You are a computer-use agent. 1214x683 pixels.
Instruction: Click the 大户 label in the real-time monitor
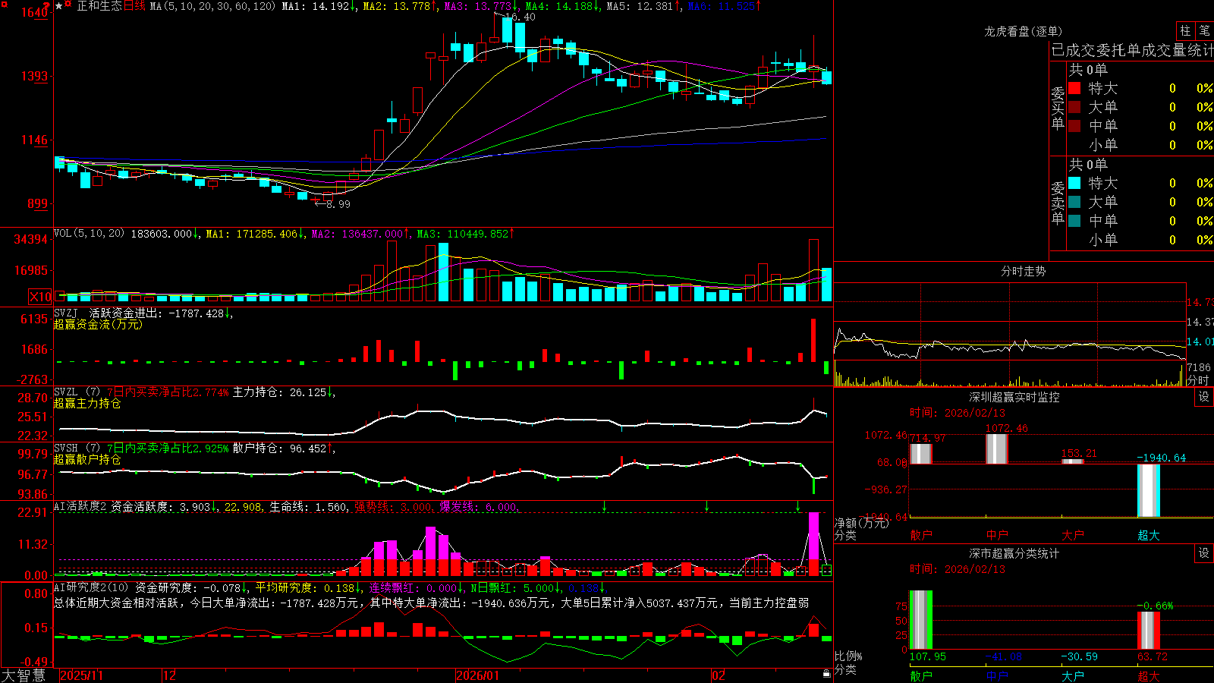(x=1073, y=535)
